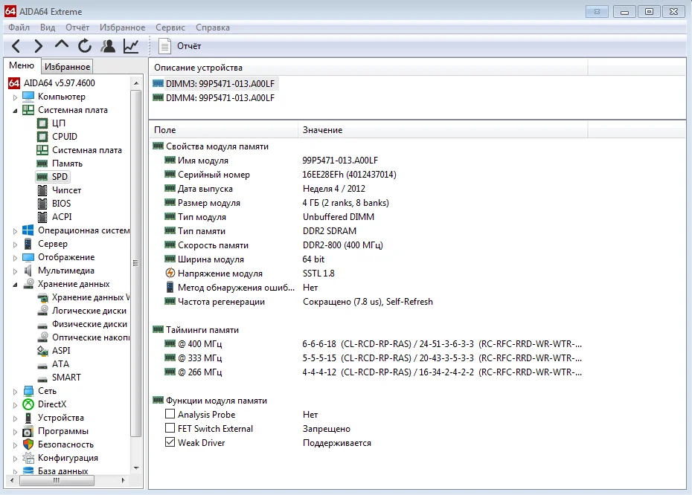Select the ЦП tree item
692x495 pixels.
(59, 123)
